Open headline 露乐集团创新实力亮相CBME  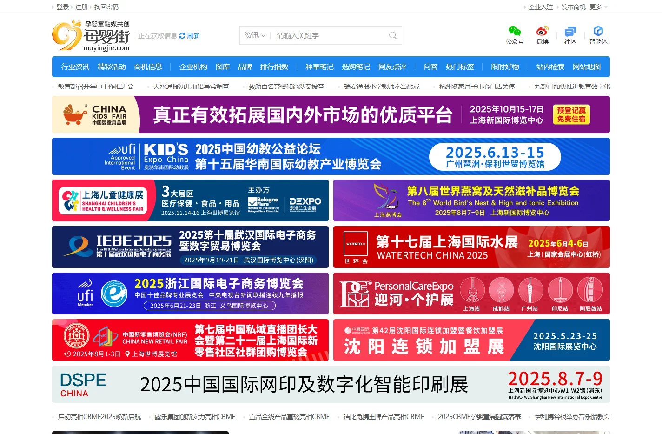tap(195, 417)
